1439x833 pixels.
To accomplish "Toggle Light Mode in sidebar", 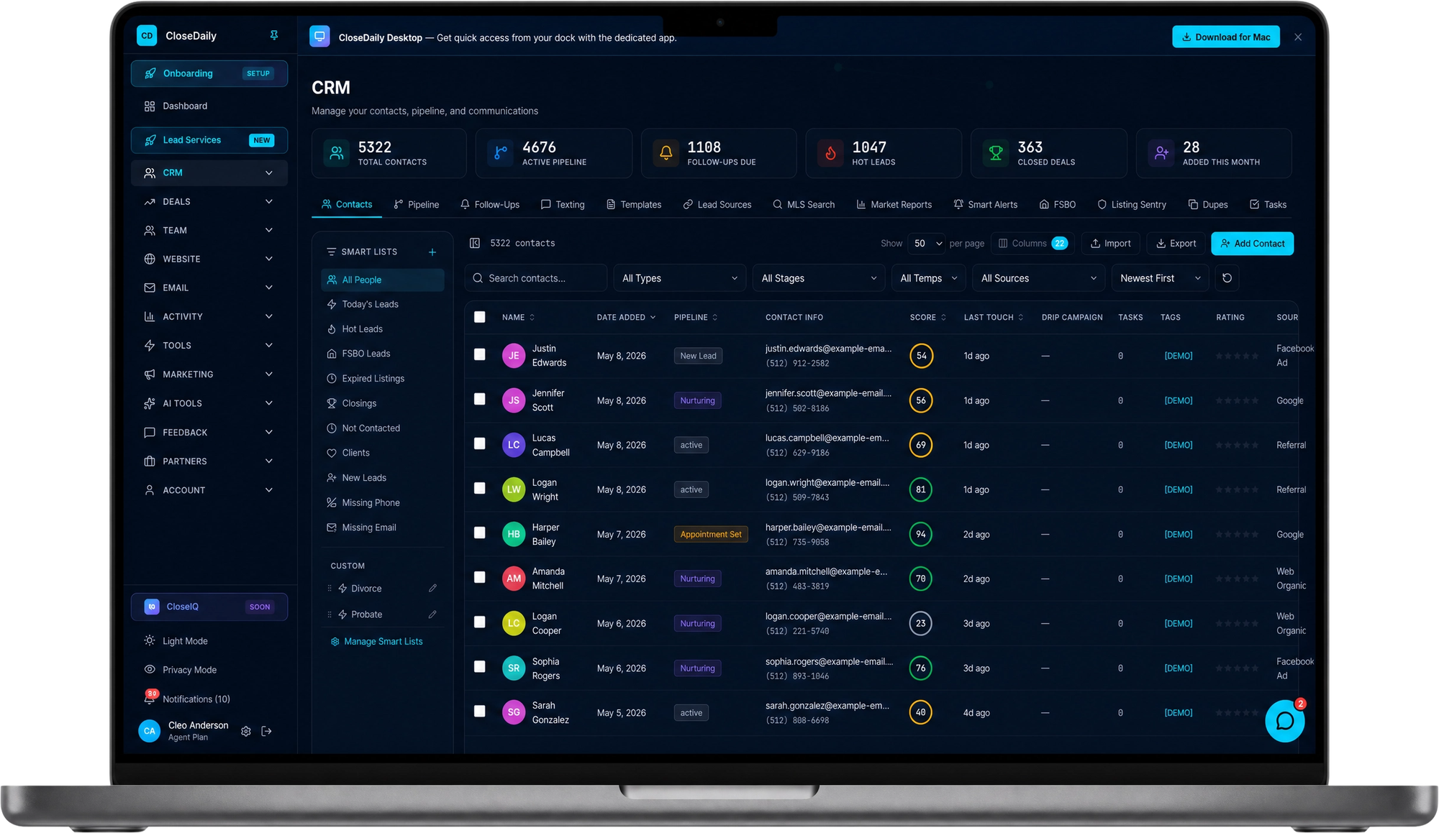I will (209, 640).
